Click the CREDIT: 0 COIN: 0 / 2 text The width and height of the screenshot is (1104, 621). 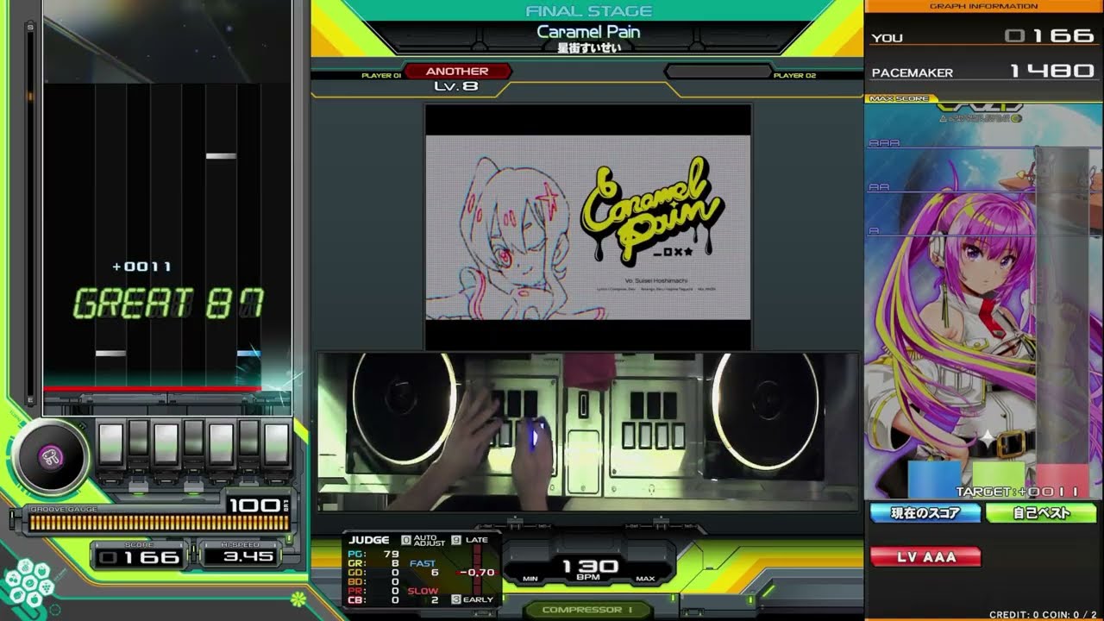(1044, 614)
